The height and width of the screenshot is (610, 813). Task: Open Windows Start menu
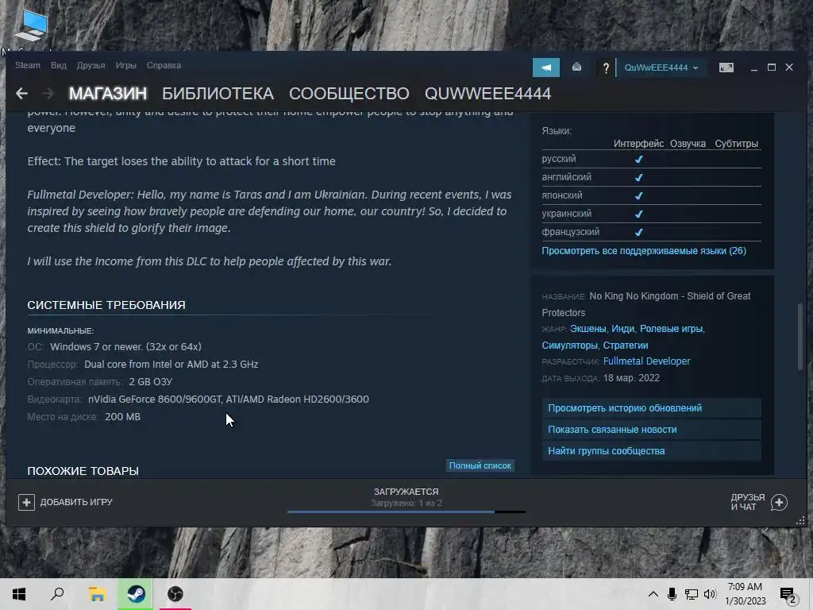pyautogui.click(x=19, y=594)
